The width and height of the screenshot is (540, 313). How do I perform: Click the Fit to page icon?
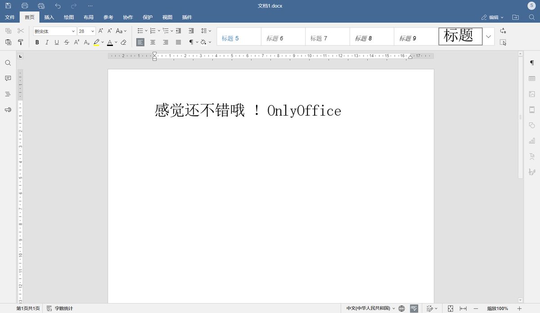tap(450, 308)
